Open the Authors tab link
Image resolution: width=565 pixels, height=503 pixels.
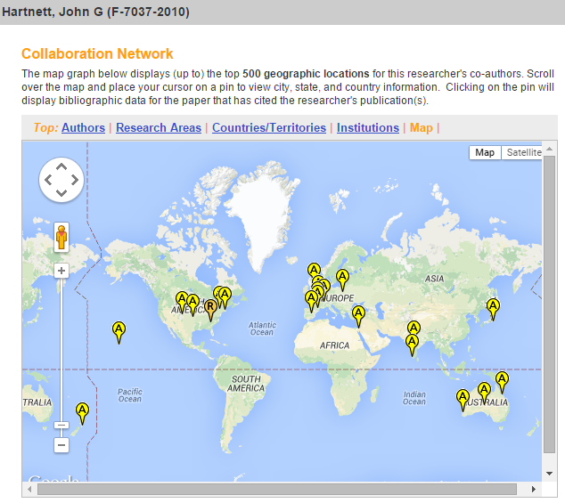[83, 127]
